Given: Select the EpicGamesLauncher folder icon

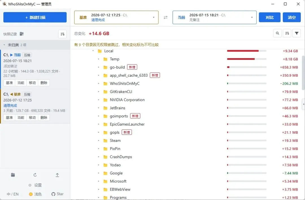Looking at the screenshot, I should (x=105, y=124).
